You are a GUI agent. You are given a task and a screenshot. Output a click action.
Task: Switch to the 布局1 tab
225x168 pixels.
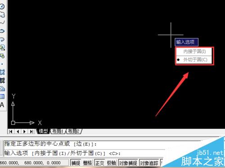[58, 131]
